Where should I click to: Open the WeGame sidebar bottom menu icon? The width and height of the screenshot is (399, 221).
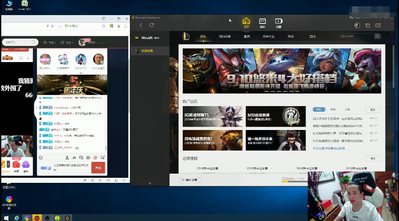click(x=150, y=183)
